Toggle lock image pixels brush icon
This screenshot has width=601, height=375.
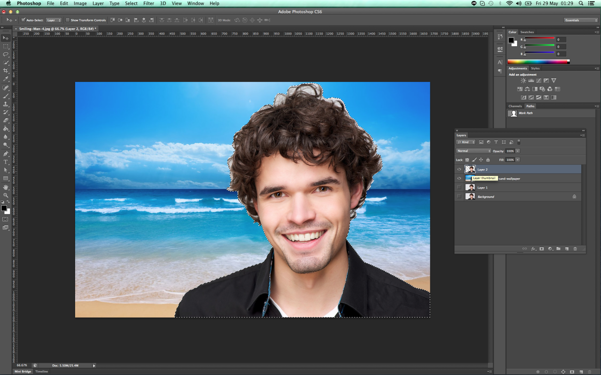pos(474,160)
